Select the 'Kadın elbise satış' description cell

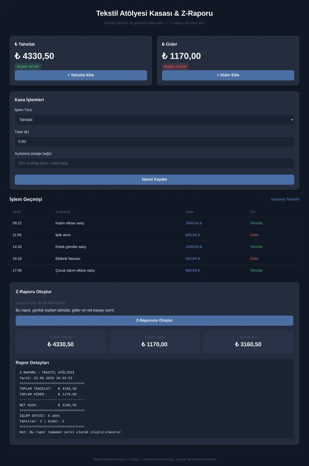point(70,223)
